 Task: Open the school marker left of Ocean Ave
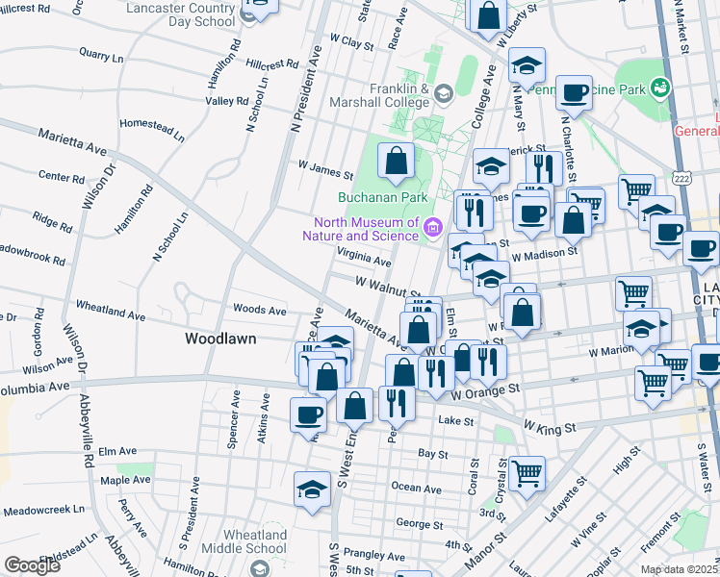coord(312,489)
